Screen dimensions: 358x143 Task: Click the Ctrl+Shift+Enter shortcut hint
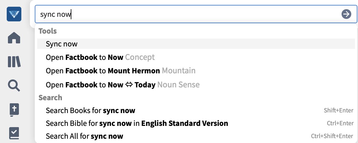pos(332,136)
